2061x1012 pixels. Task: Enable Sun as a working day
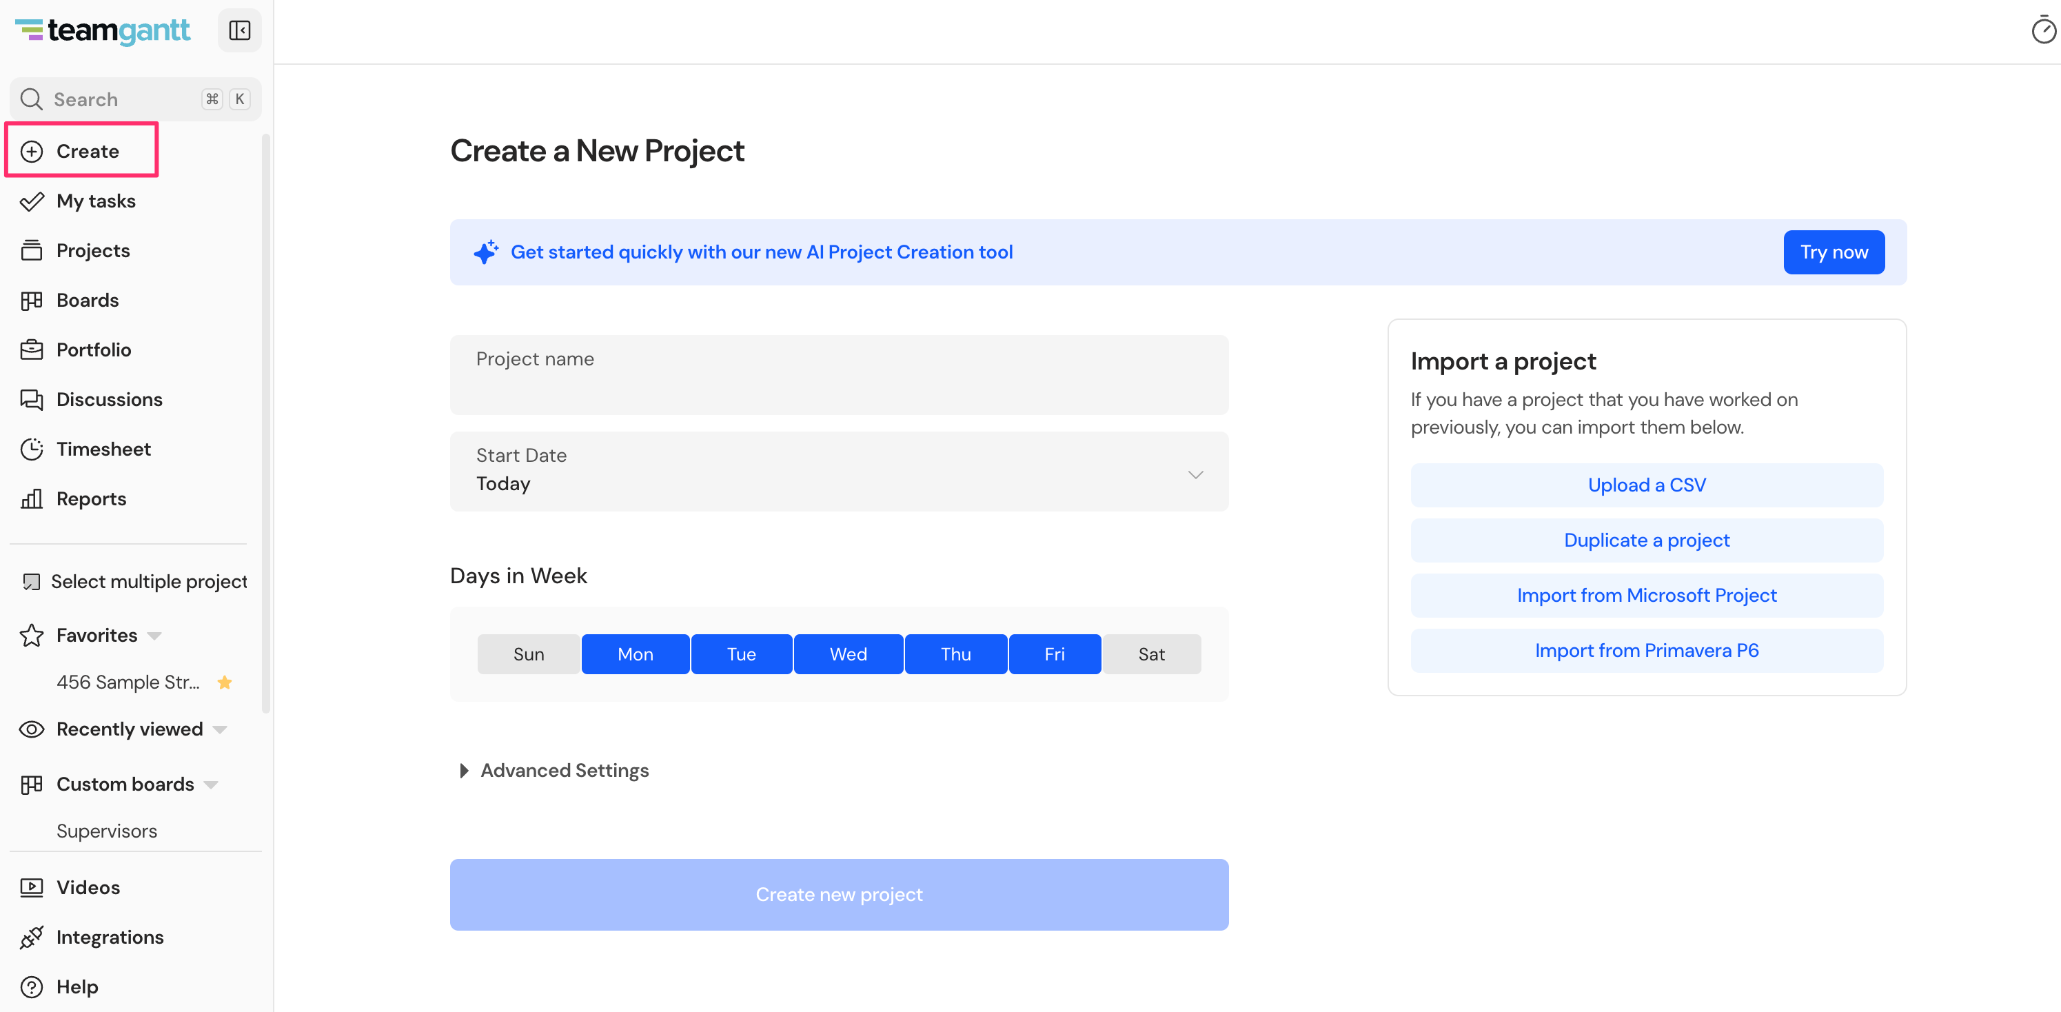528,654
